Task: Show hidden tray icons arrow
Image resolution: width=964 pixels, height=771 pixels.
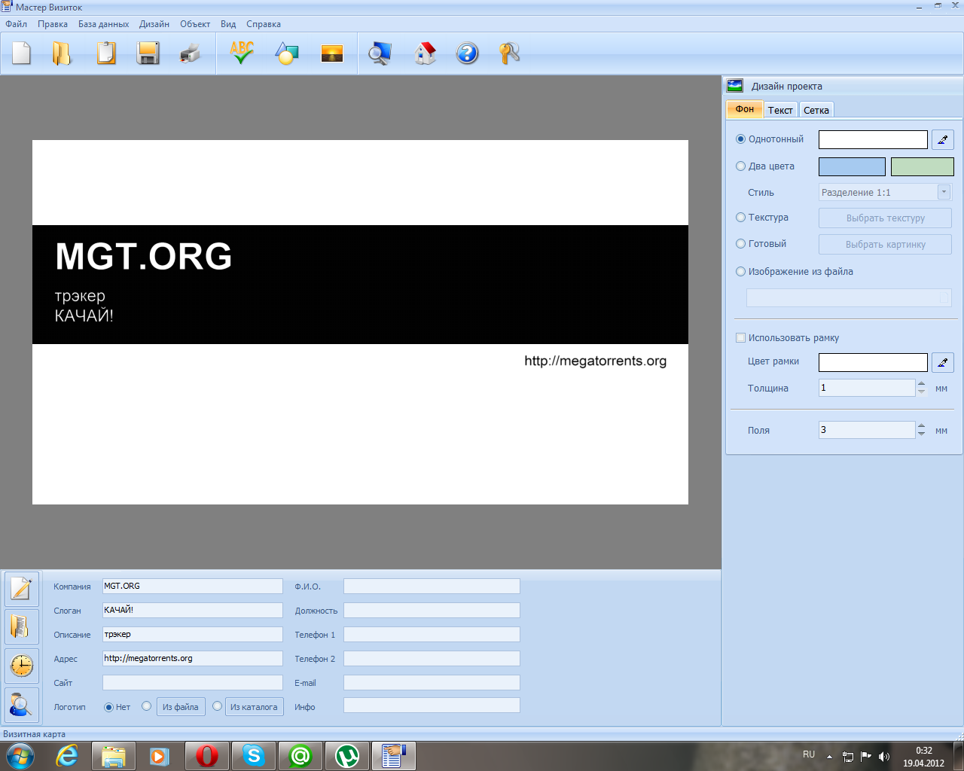Action: pos(829,757)
